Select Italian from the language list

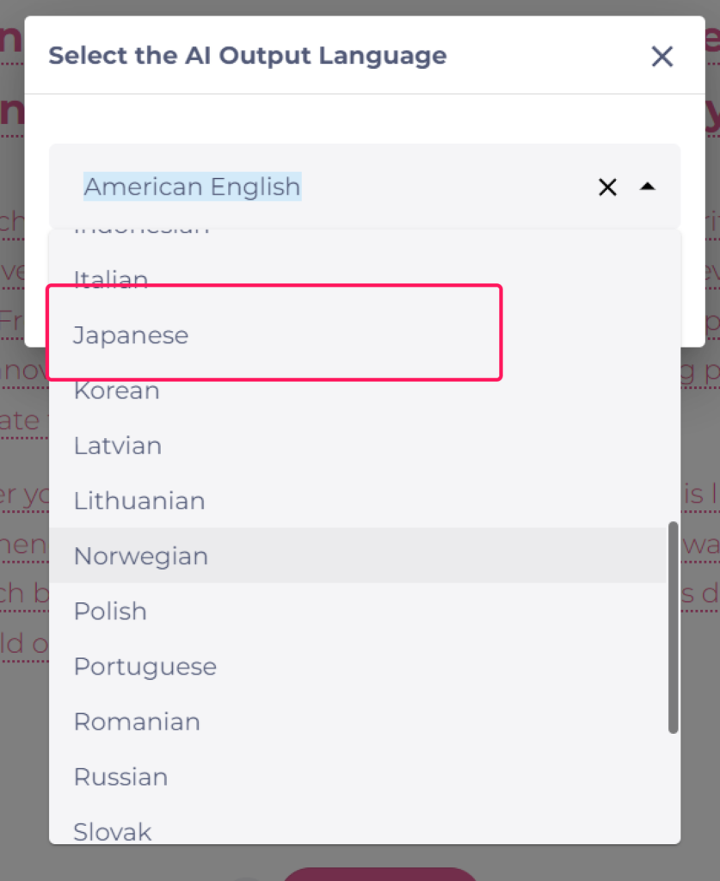click(x=111, y=280)
